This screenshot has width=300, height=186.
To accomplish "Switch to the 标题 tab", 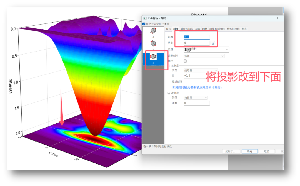I will (x=198, y=29).
